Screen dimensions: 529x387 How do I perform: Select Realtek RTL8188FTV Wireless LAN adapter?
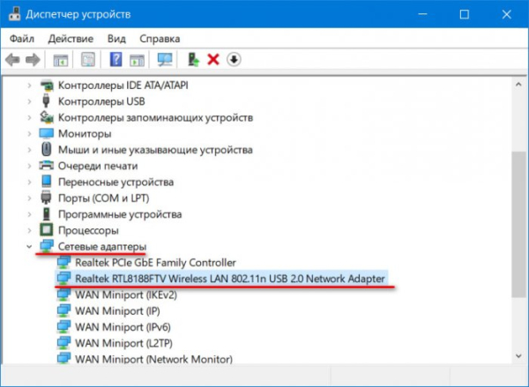229,279
